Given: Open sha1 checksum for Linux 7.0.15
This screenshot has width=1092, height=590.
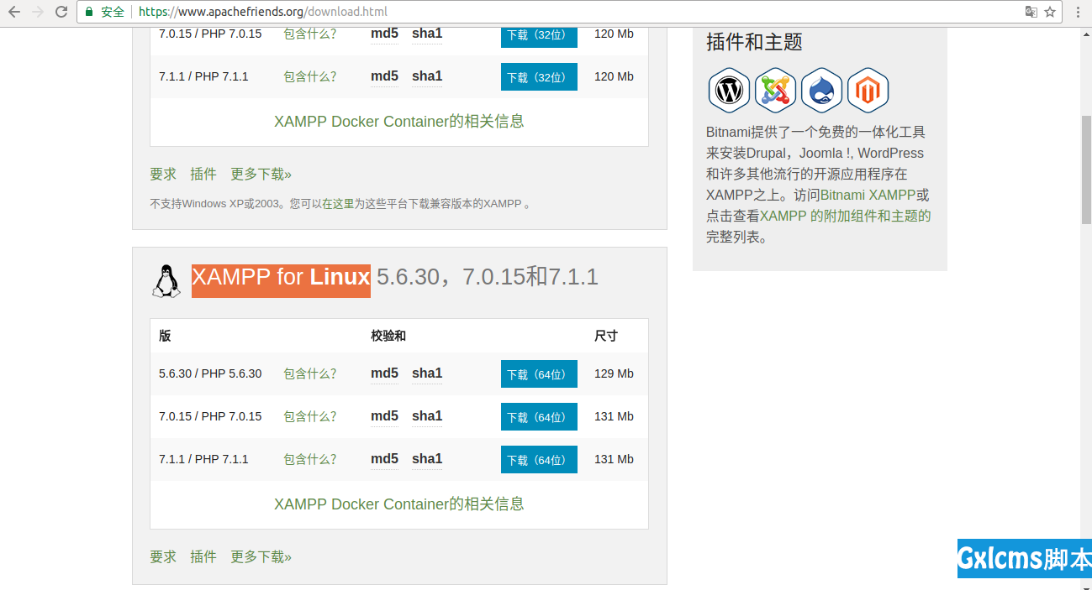Looking at the screenshot, I should pyautogui.click(x=427, y=416).
